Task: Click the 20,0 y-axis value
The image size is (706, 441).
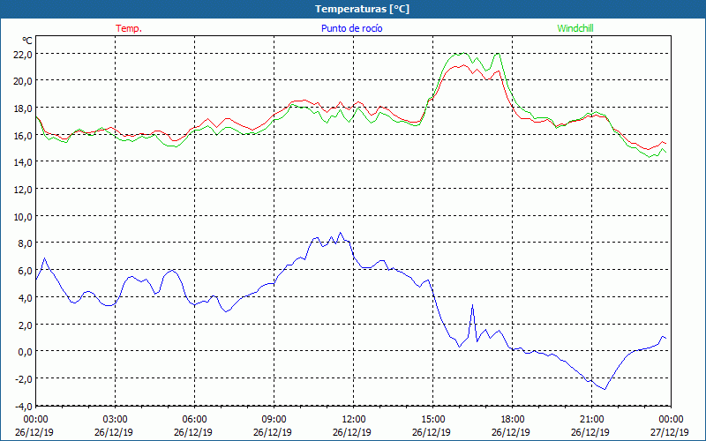Action: pos(23,81)
